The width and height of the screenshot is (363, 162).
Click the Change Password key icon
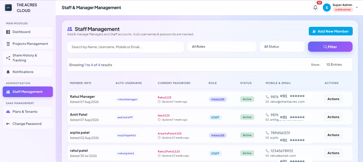pyautogui.click(x=8, y=124)
